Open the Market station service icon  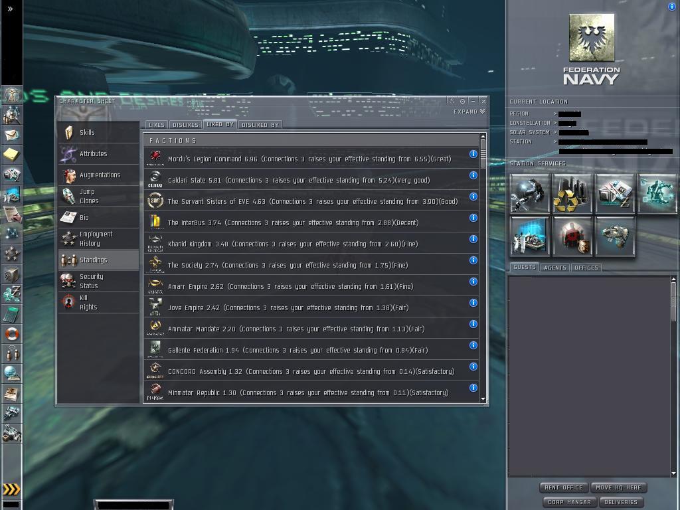pos(615,193)
